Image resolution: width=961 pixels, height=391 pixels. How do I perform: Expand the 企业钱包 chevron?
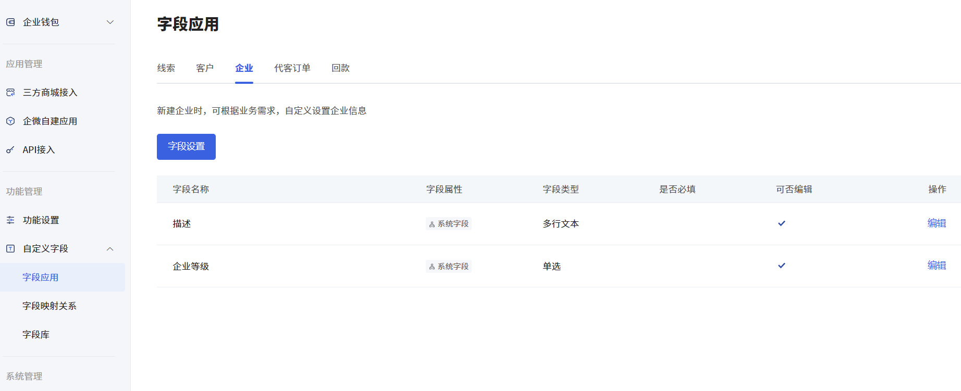[110, 22]
